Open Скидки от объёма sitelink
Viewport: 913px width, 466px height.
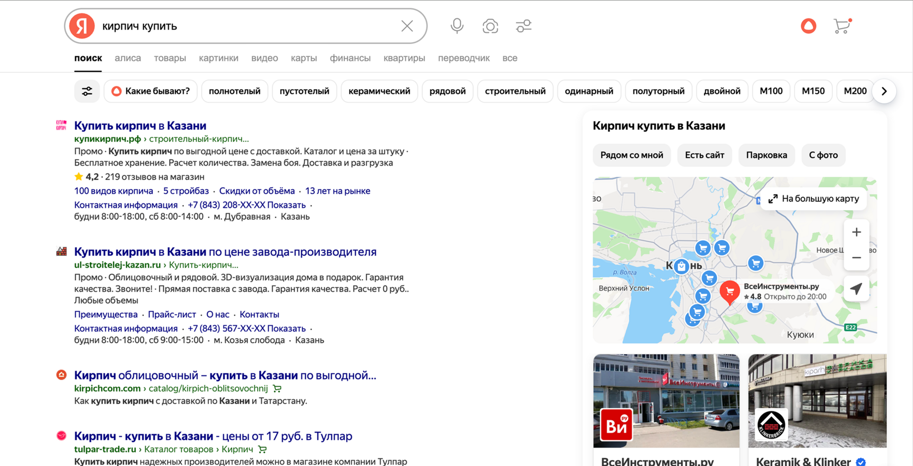click(x=257, y=191)
